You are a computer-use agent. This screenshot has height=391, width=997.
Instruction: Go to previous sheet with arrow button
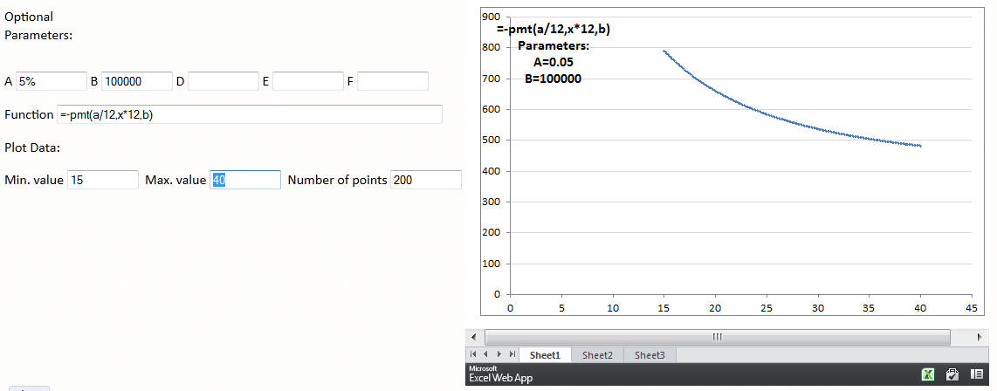tap(486, 354)
